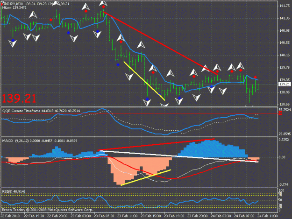Screen dimensions: 292x219
Task: Select the 139.75 price axis value
Action: tap(285, 67)
